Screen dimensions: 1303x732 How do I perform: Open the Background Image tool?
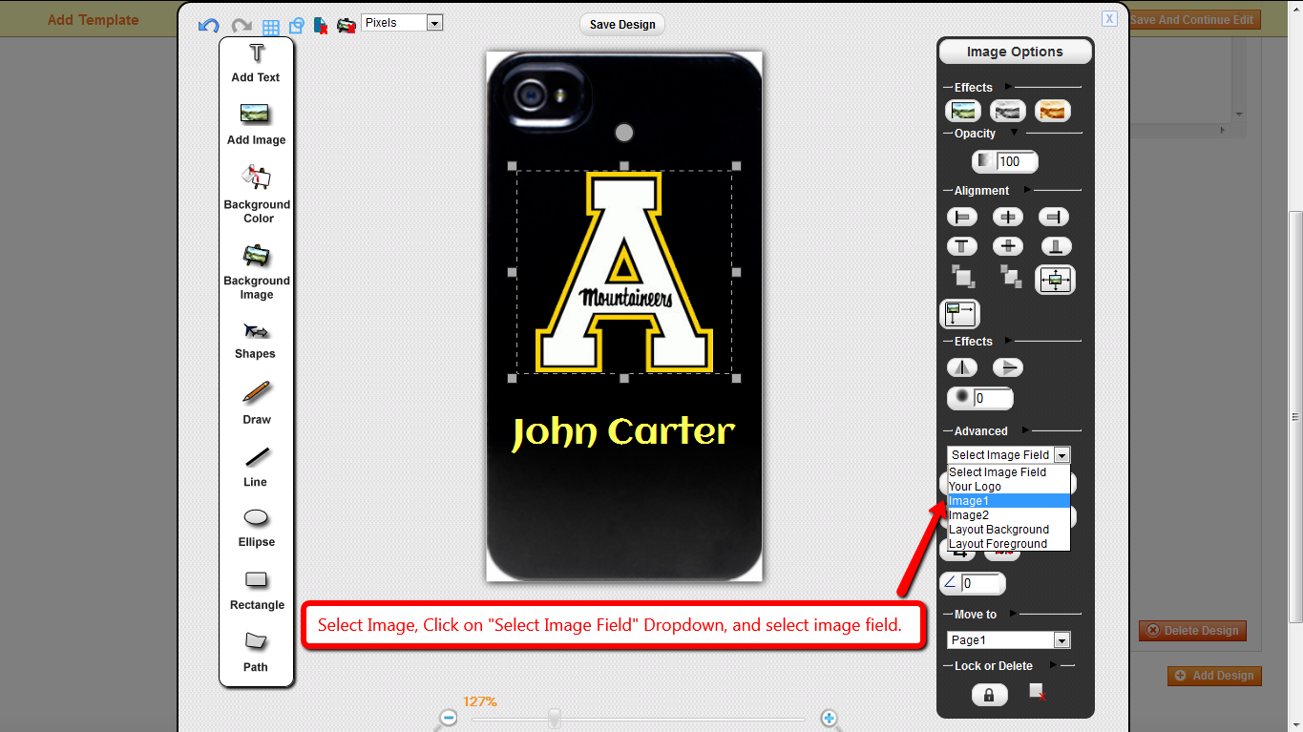pos(257,273)
